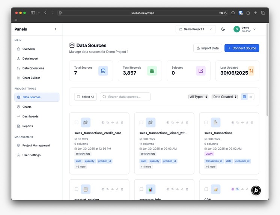Switch to dark mode with moon icon
Image resolution: width=280 pixels, height=215 pixels.
point(223,29)
